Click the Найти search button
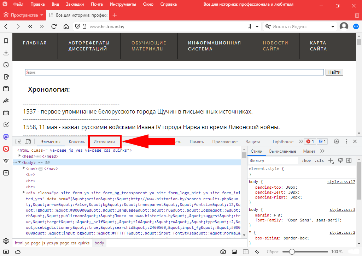 click(334, 72)
